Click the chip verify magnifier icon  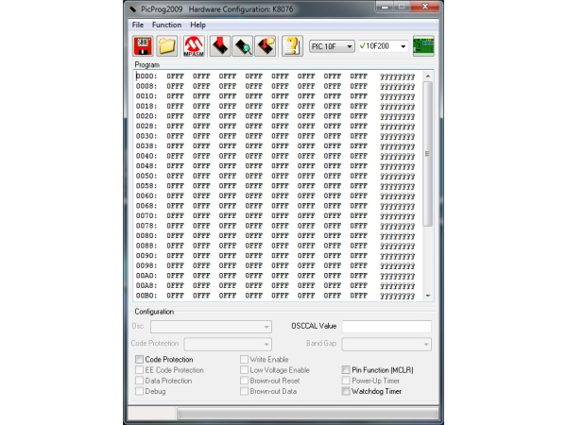[242, 45]
